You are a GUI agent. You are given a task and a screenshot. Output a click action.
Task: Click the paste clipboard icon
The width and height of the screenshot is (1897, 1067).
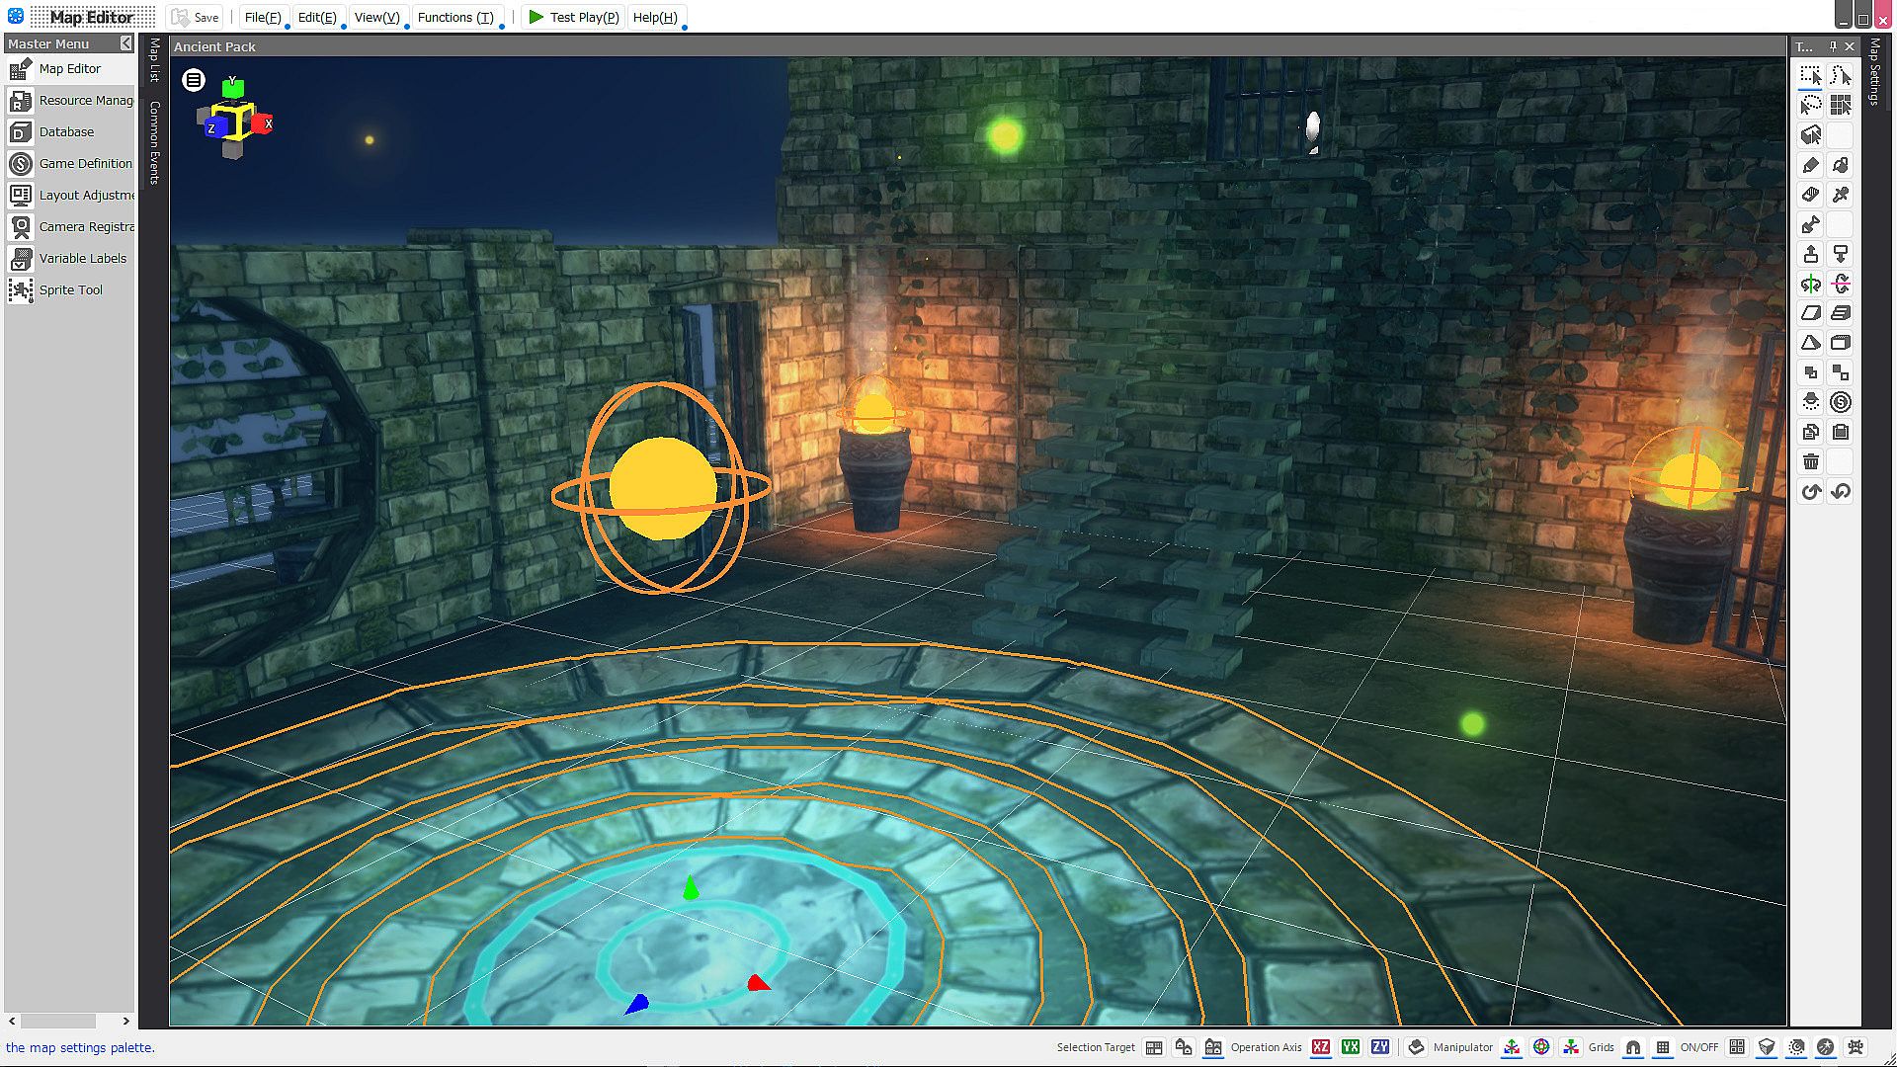(1840, 432)
